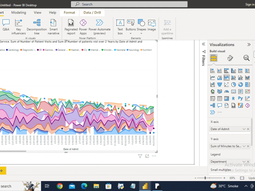Switch to the Data / Drill ribbon tab

(92, 12)
